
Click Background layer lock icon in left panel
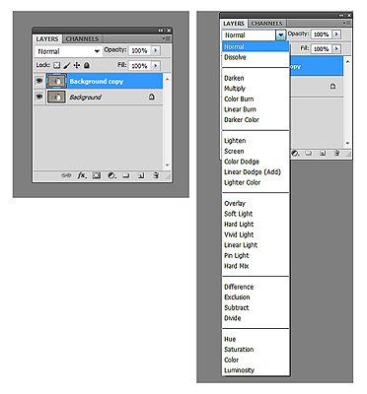click(151, 97)
